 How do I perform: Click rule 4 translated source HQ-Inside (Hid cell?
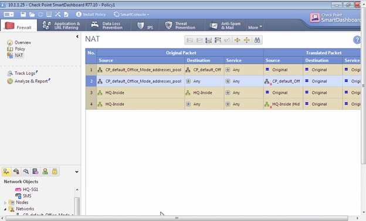click(x=283, y=104)
